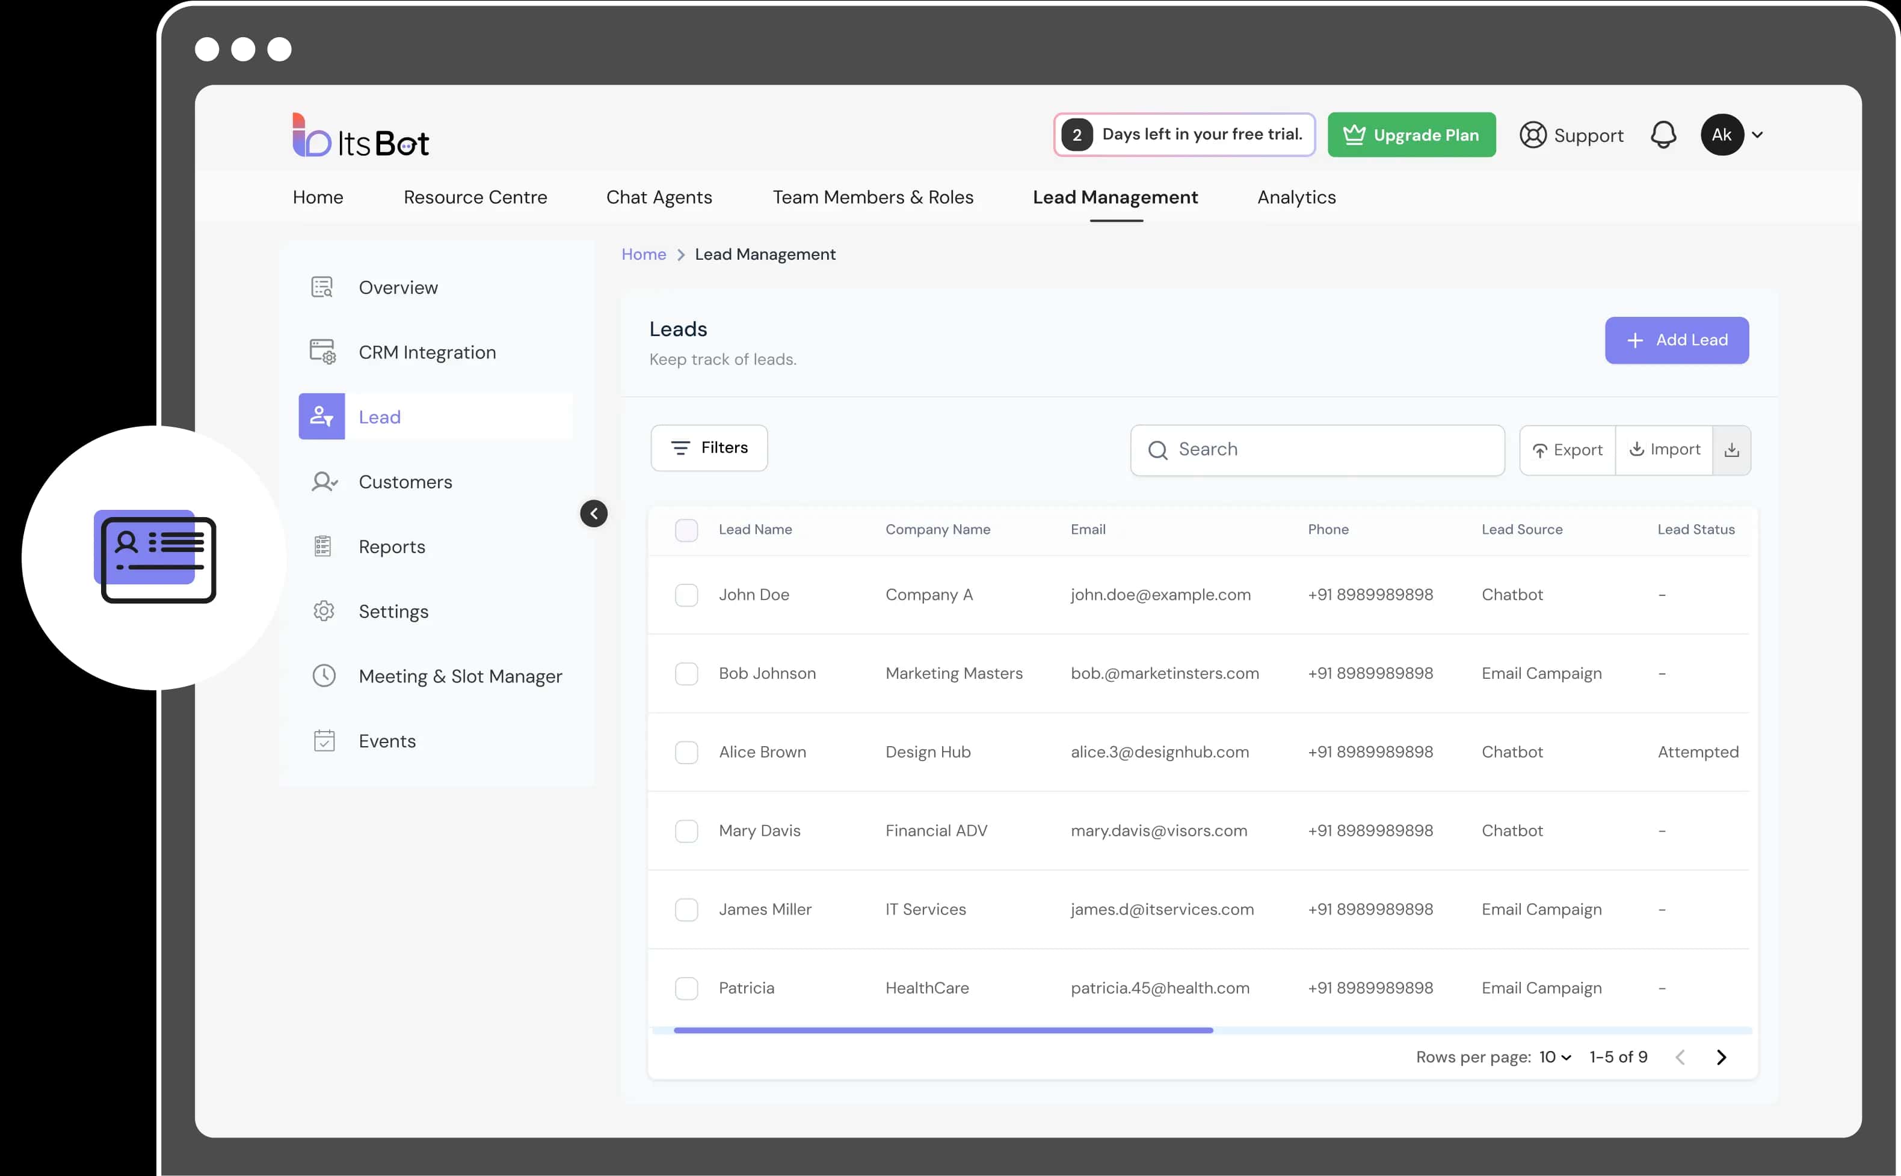Collapse the sidebar with the arrow button
The width and height of the screenshot is (1901, 1176).
[x=594, y=513]
